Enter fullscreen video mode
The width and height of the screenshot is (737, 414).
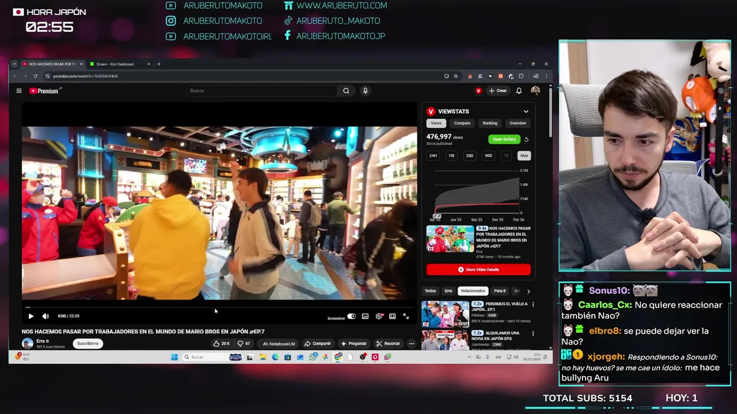click(x=406, y=316)
